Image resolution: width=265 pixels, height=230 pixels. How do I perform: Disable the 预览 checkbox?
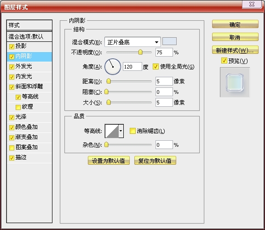point(224,61)
